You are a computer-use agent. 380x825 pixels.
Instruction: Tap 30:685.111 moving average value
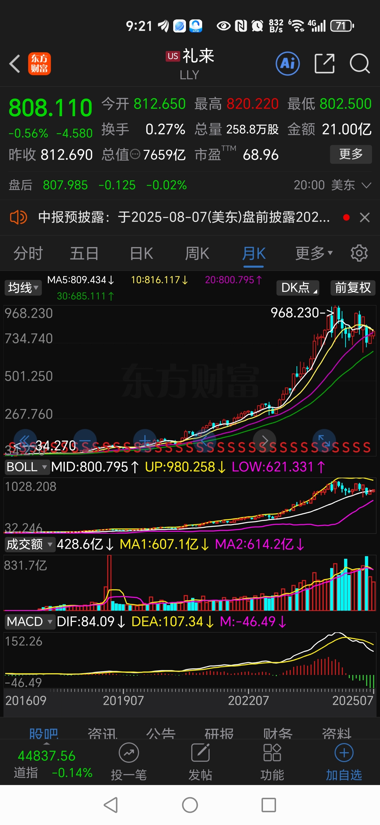85,296
